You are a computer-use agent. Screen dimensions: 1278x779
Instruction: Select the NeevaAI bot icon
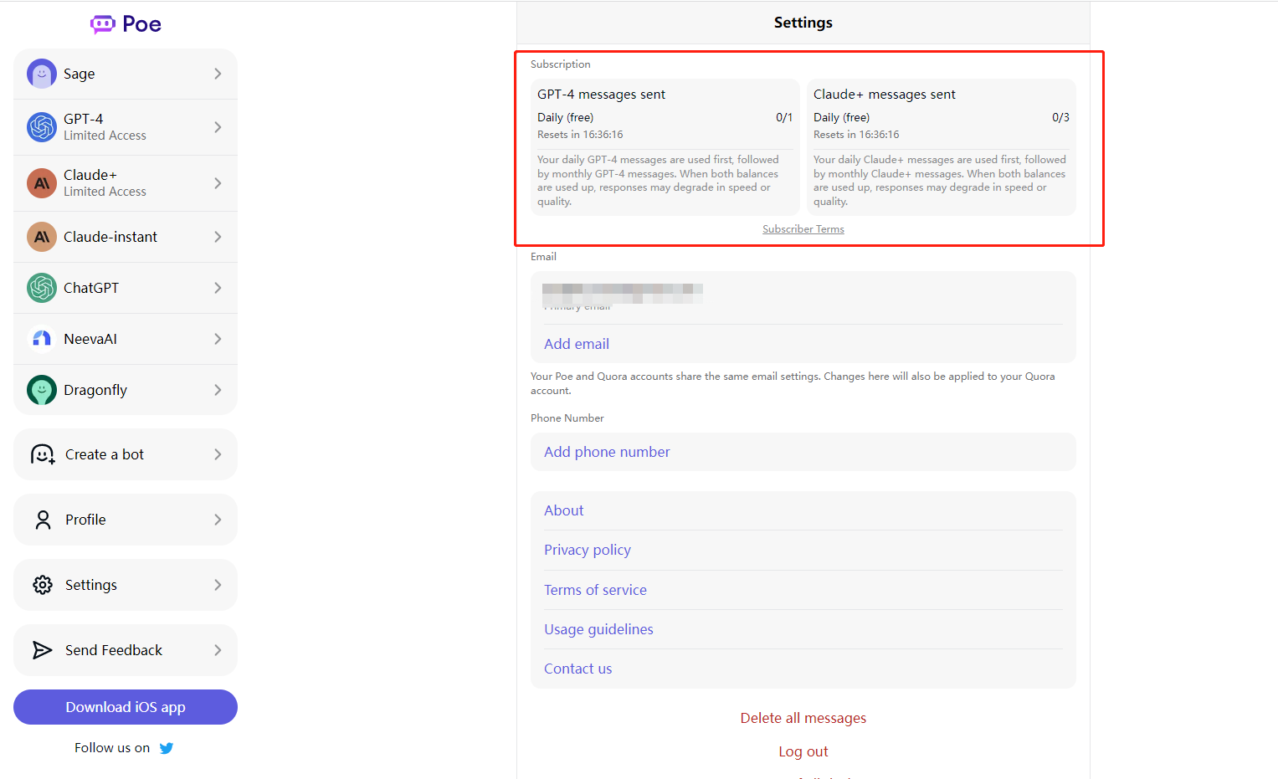click(x=42, y=339)
